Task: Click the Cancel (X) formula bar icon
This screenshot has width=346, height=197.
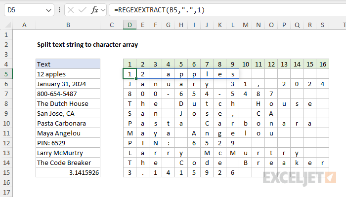Action: pyautogui.click(x=71, y=10)
